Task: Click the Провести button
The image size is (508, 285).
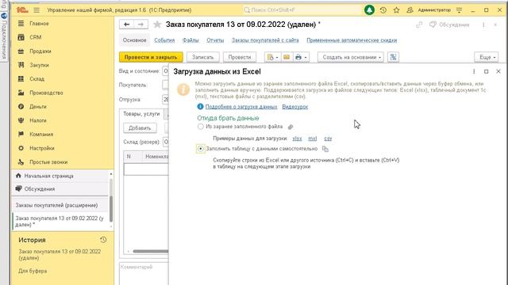Action: click(x=240, y=57)
